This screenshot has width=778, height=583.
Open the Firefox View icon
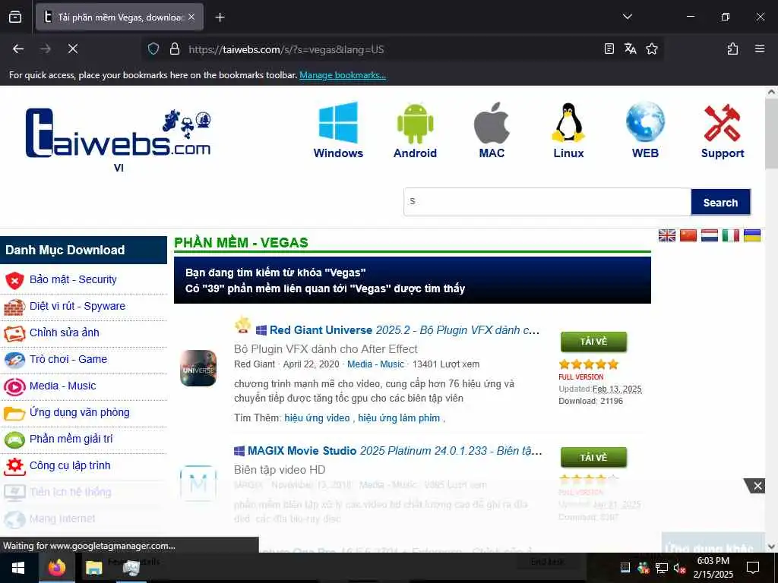pyautogui.click(x=15, y=17)
